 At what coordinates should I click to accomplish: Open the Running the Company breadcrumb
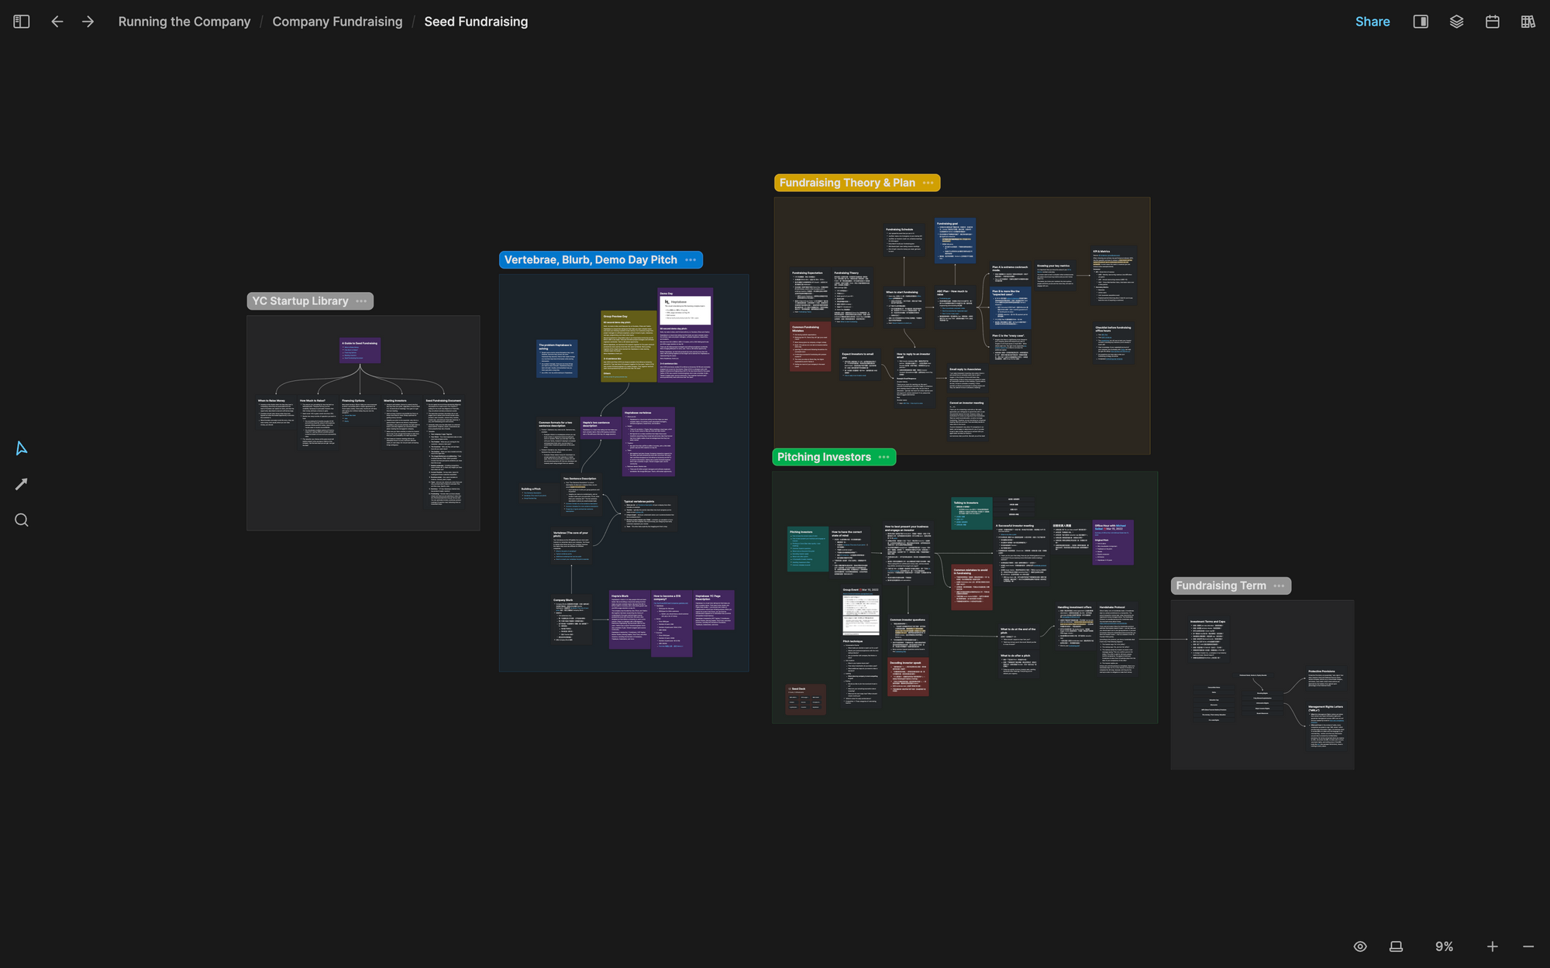(184, 22)
